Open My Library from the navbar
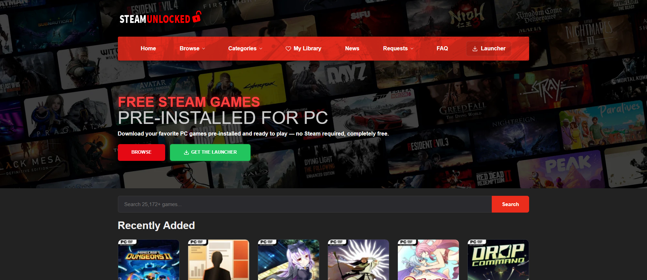The width and height of the screenshot is (647, 280). pos(303,49)
